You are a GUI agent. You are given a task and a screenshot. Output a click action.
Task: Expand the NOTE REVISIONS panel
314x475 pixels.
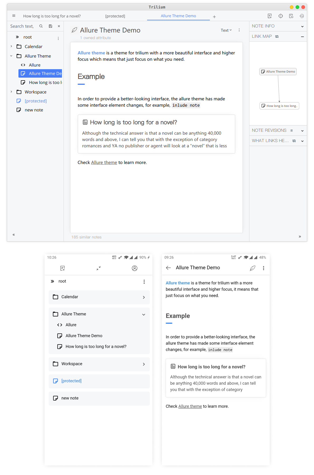click(302, 131)
